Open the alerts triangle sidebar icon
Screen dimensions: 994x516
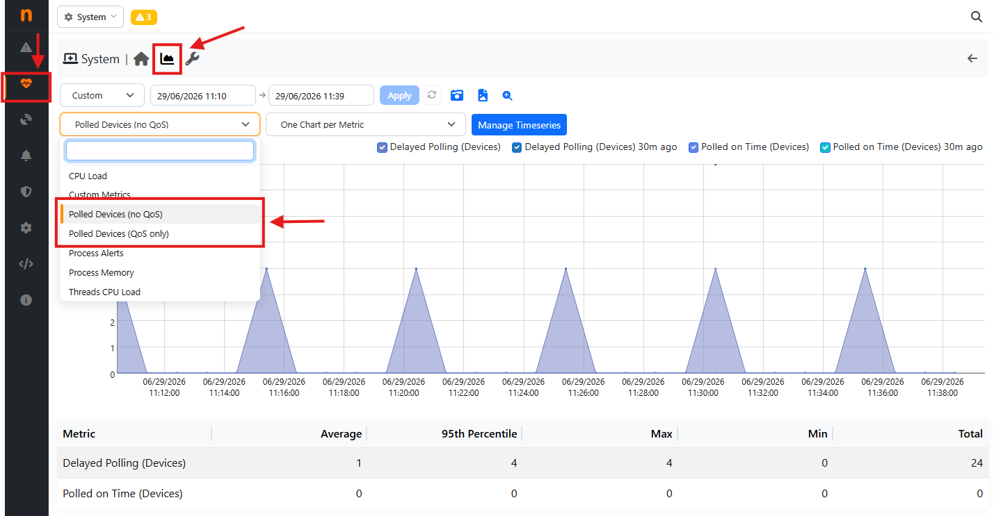tap(26, 47)
